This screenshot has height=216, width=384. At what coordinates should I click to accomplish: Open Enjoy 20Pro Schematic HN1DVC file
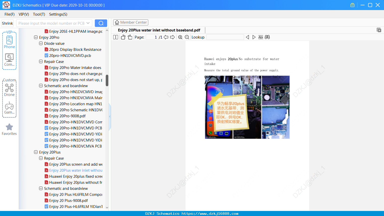(73, 110)
